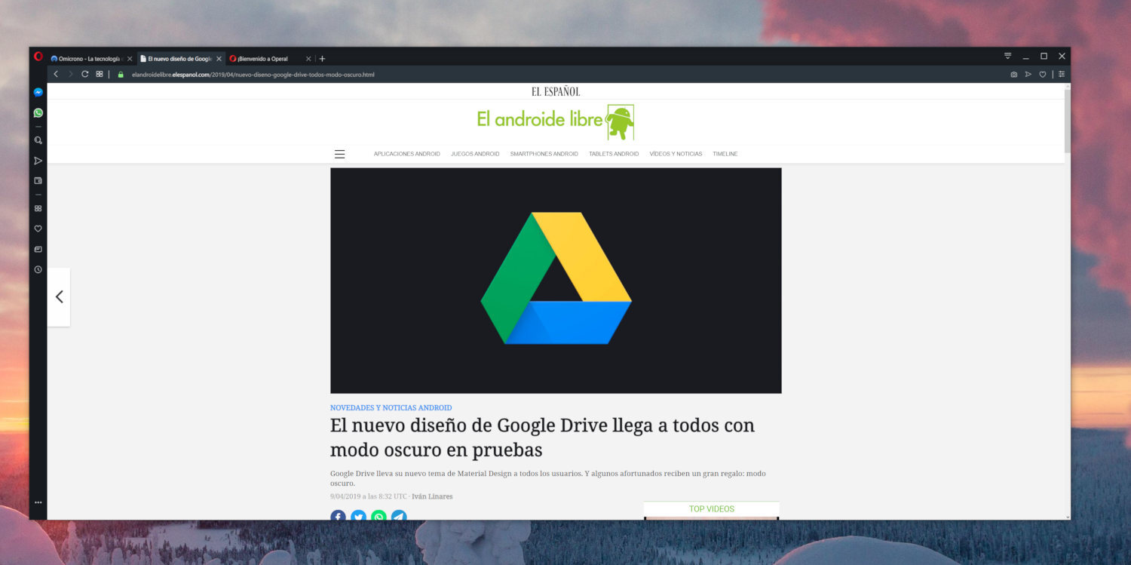
Task: Open Easy Setup sliders icon
Action: [1062, 75]
